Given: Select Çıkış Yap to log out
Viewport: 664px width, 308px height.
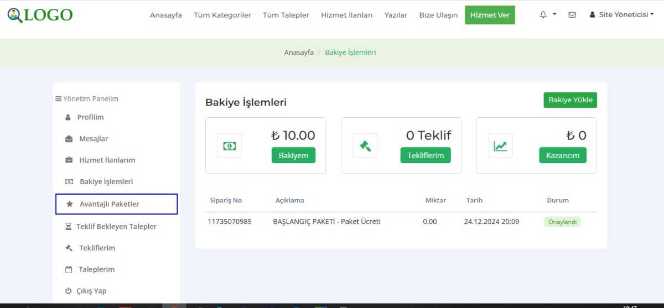Looking at the screenshot, I should (x=91, y=291).
